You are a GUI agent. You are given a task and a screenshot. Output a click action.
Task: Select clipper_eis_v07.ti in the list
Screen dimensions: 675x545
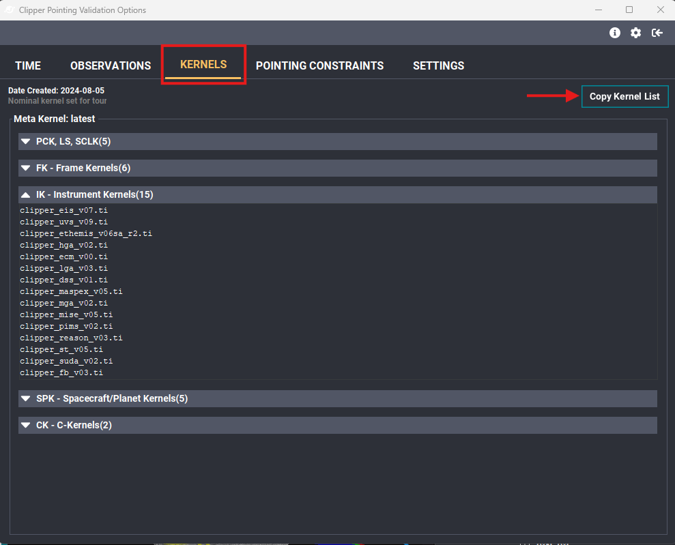[63, 210]
